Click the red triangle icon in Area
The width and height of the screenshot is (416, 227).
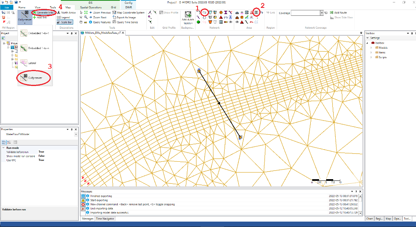pos(242,22)
